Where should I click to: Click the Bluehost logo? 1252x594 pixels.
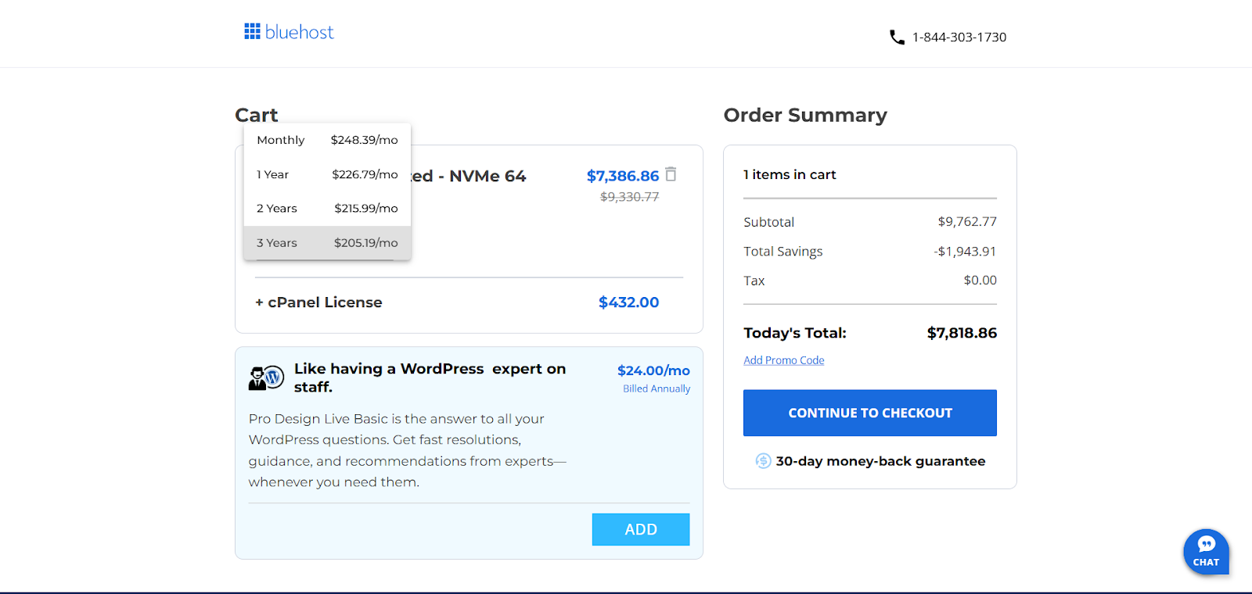pyautogui.click(x=289, y=32)
